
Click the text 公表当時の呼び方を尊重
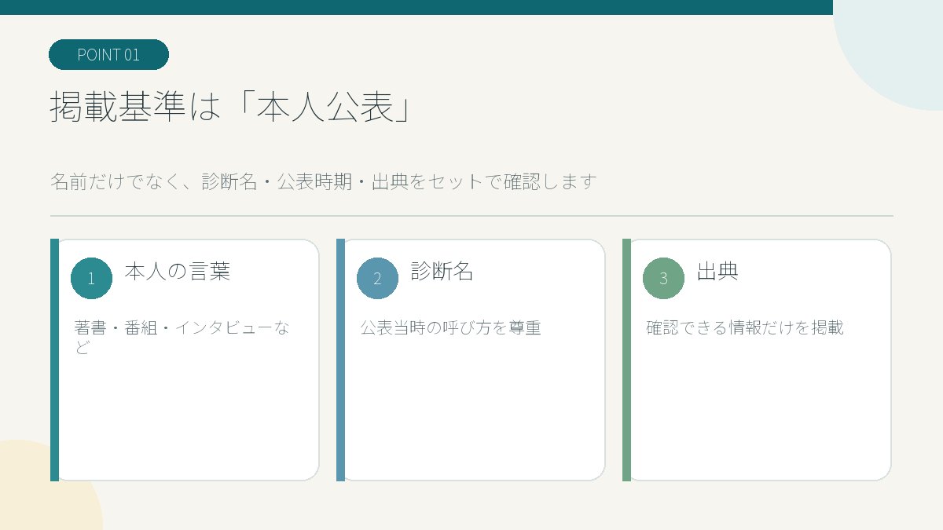[x=451, y=327]
